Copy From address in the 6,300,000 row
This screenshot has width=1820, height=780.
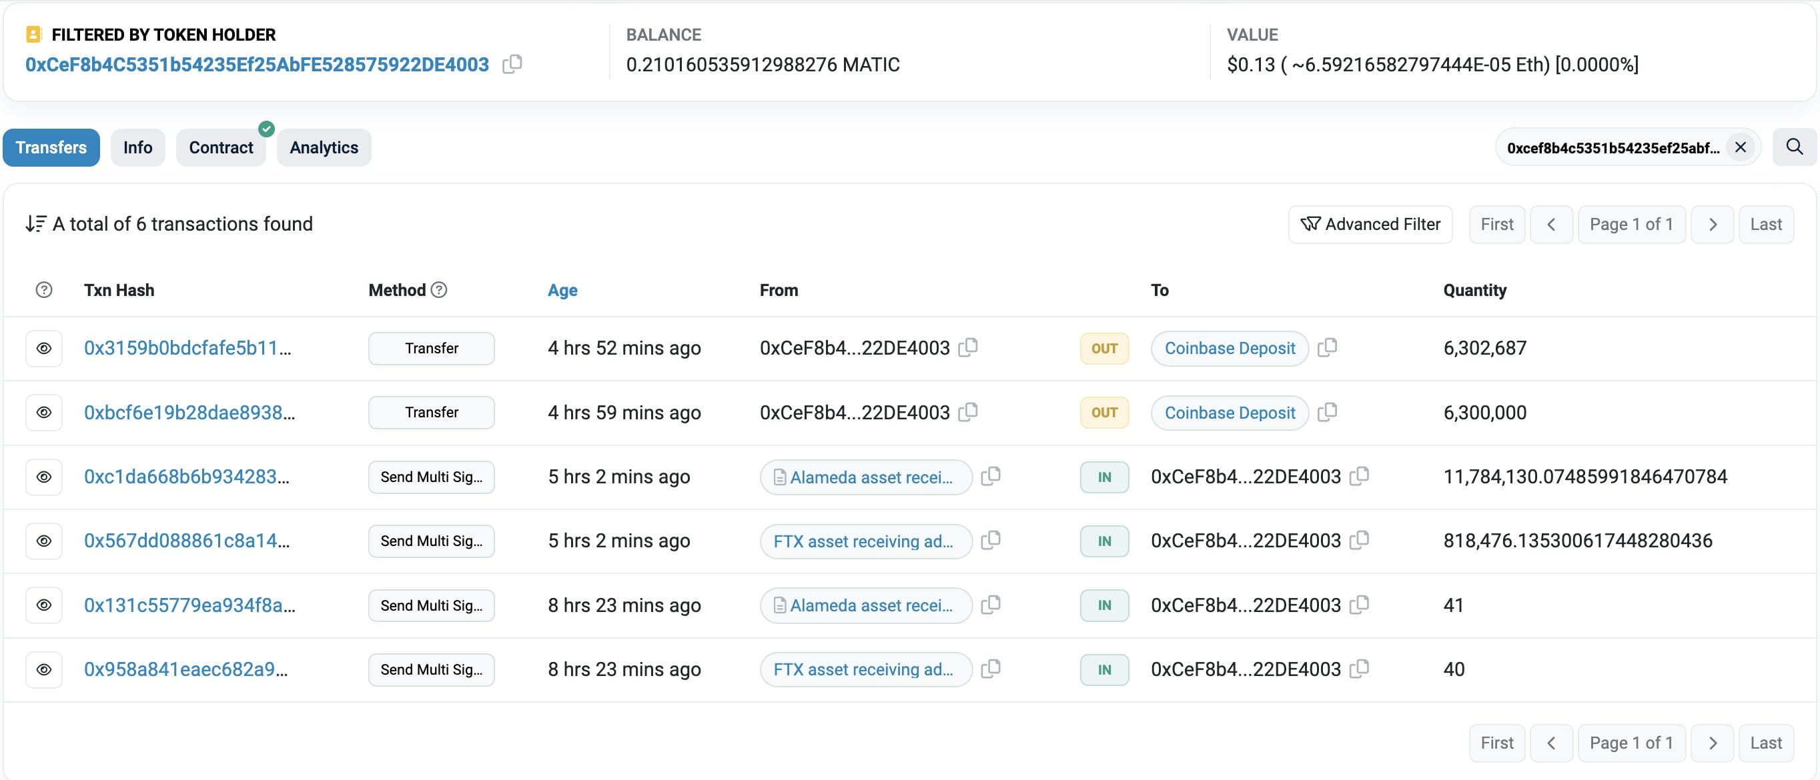pos(968,411)
